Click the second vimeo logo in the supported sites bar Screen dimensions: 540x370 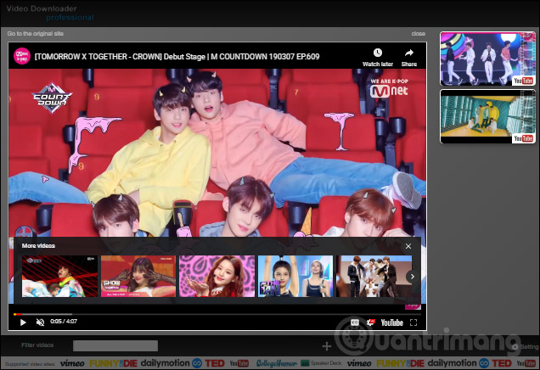coord(359,363)
